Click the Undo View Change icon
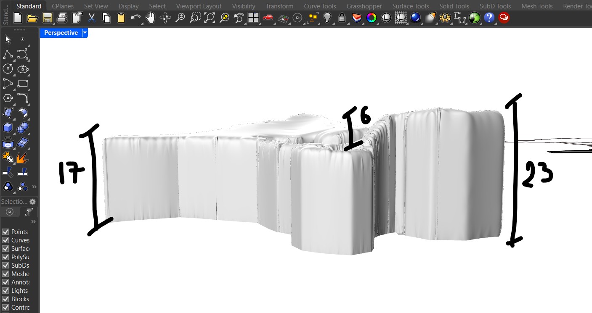Image resolution: width=592 pixels, height=313 pixels. (239, 18)
